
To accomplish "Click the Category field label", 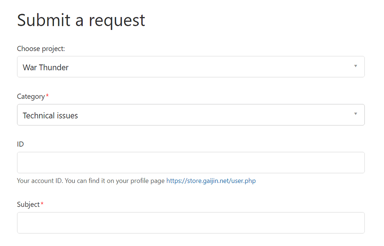I will [x=31, y=96].
